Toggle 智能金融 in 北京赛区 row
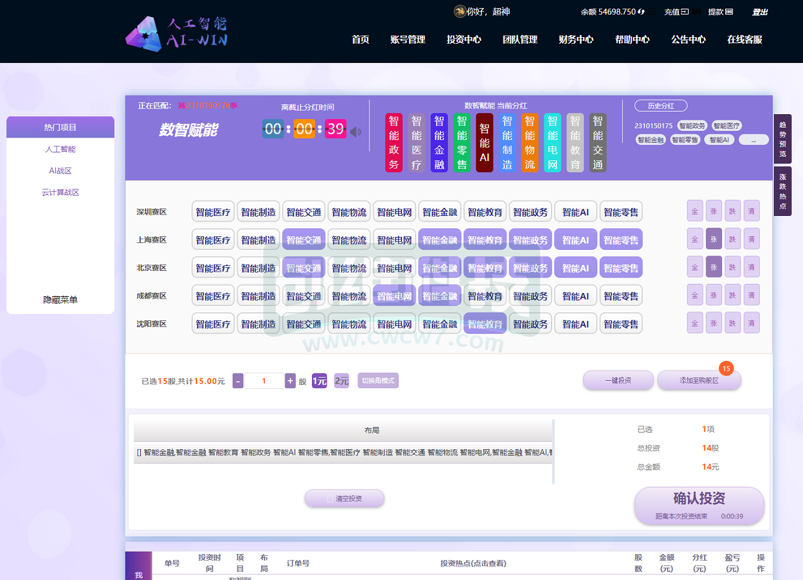 tap(440, 268)
